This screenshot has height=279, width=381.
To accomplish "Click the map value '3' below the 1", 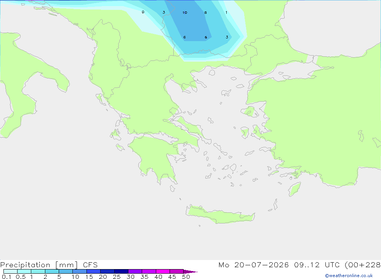I will coord(227,37).
